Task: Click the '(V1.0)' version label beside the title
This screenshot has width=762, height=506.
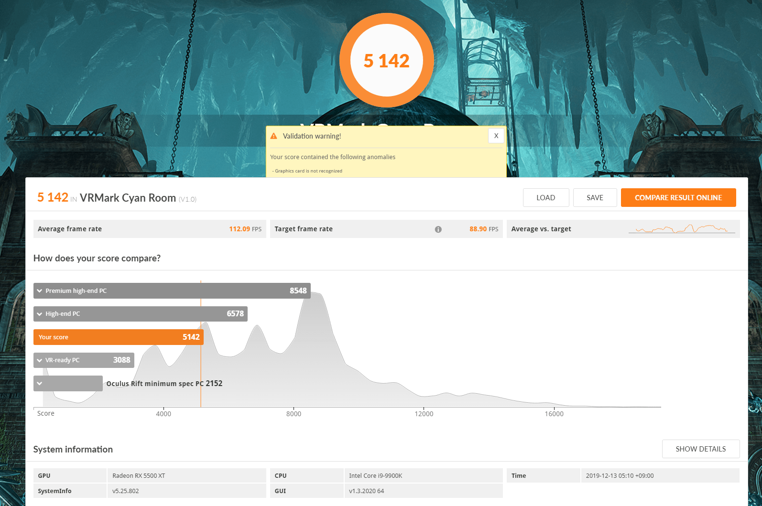Action: click(187, 199)
